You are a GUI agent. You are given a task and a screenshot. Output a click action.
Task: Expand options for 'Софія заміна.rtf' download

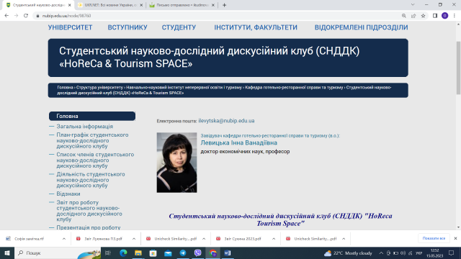pyautogui.click(x=64, y=239)
